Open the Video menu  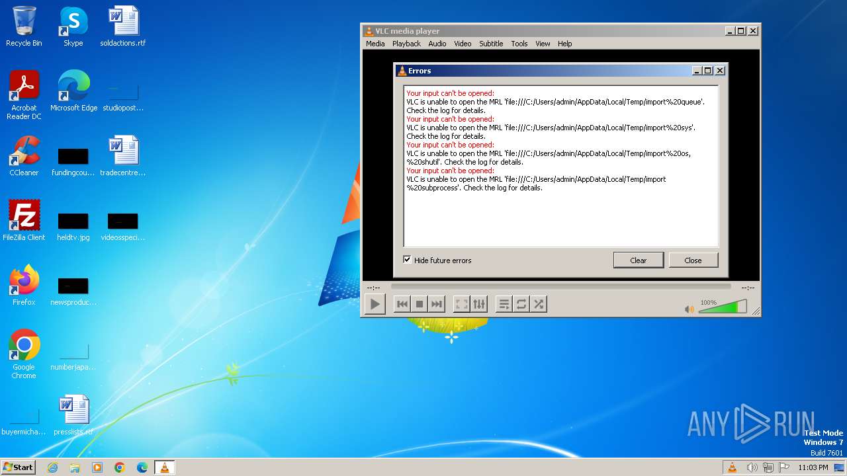coord(463,44)
